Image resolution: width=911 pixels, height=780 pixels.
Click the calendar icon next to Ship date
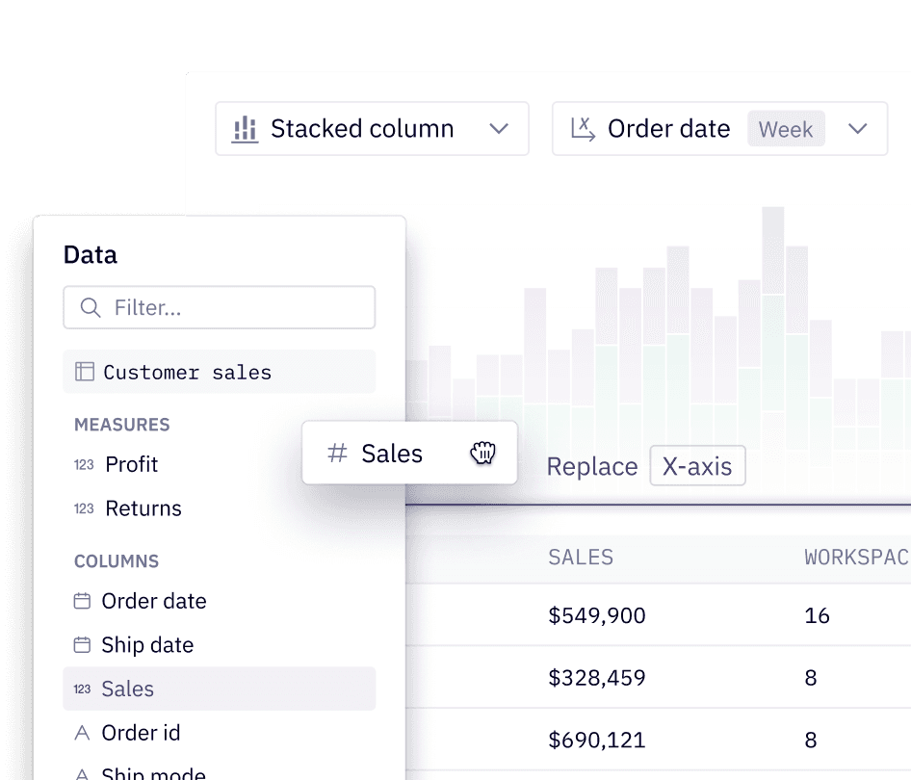83,645
